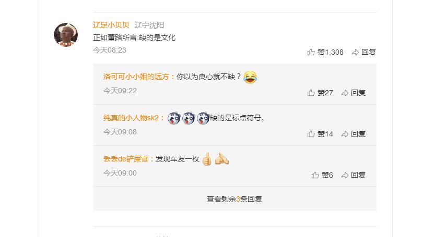Click 回复 on the 09:00 reply

tap(358, 175)
